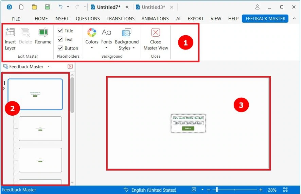This screenshot has width=301, height=194.
Task: Click the green Button on the canvas
Action: point(188,128)
